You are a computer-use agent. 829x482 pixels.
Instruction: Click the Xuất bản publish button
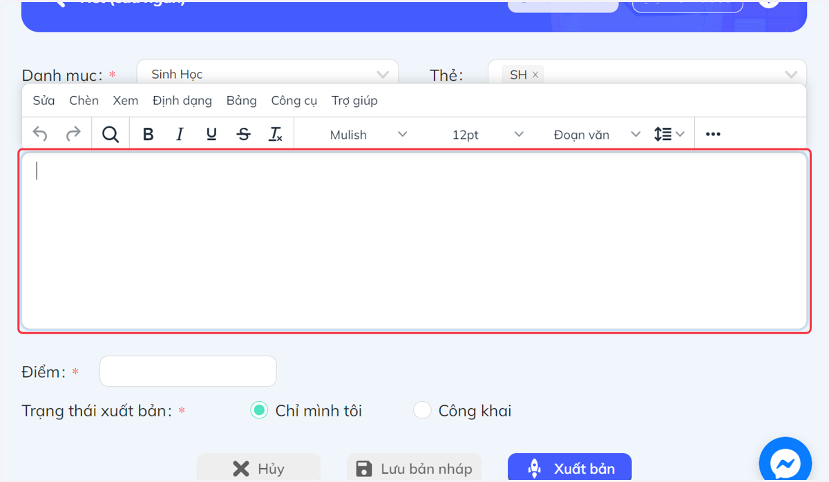[569, 467]
